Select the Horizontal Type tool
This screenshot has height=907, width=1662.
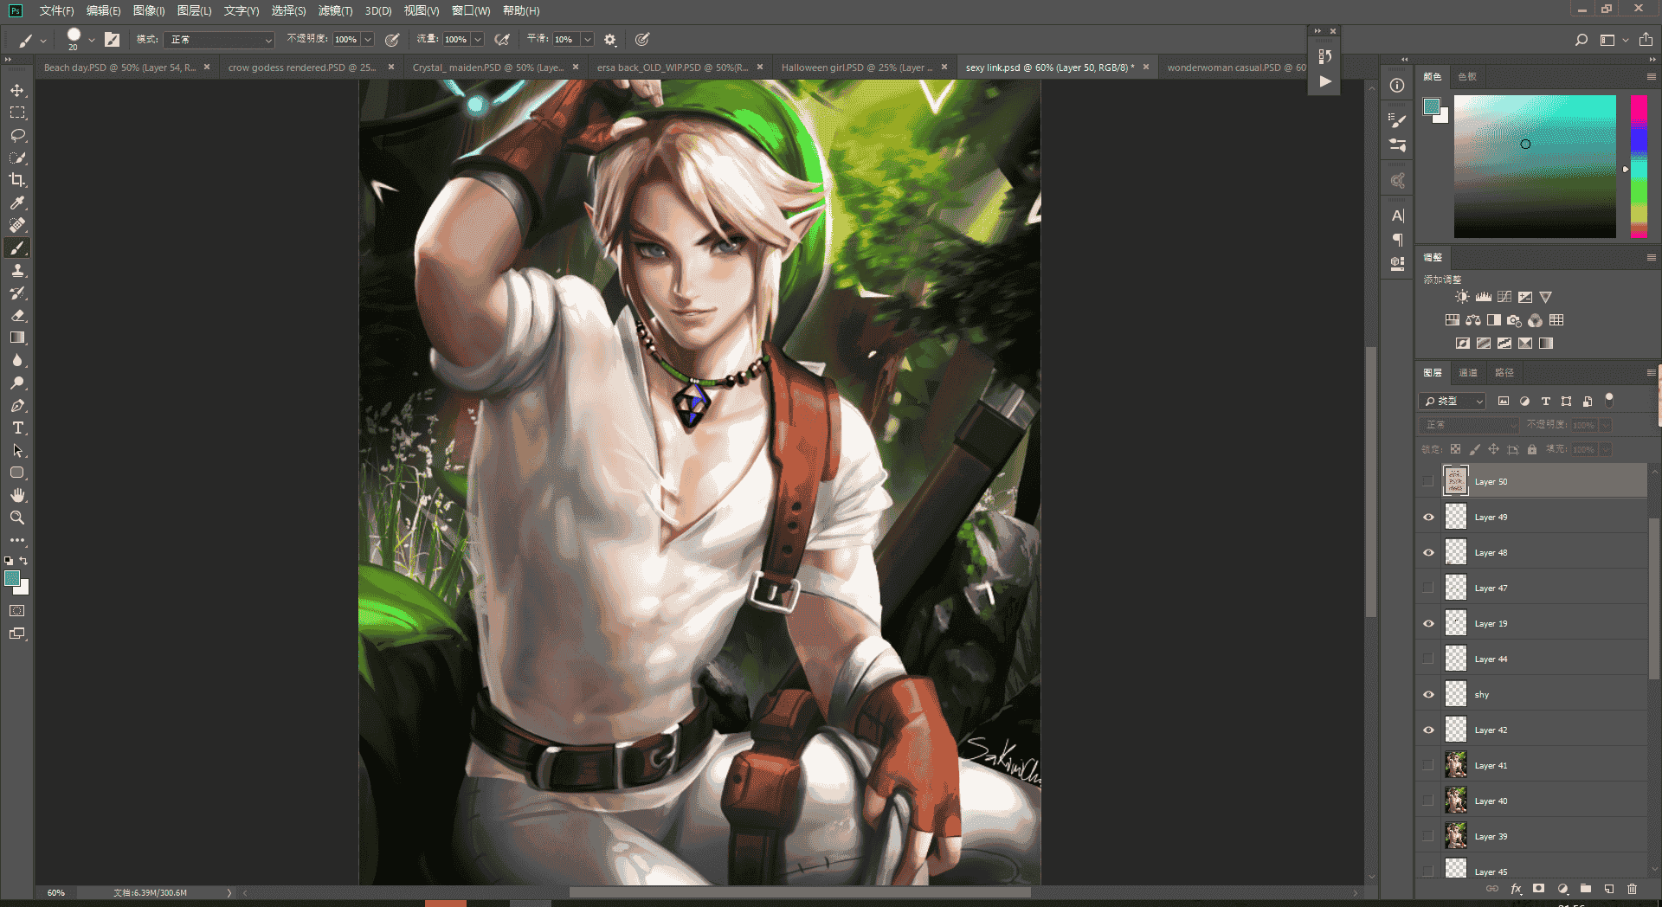17,428
